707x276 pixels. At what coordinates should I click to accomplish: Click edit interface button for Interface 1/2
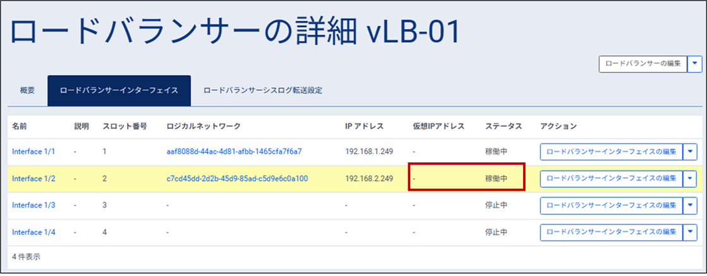[x=611, y=179]
